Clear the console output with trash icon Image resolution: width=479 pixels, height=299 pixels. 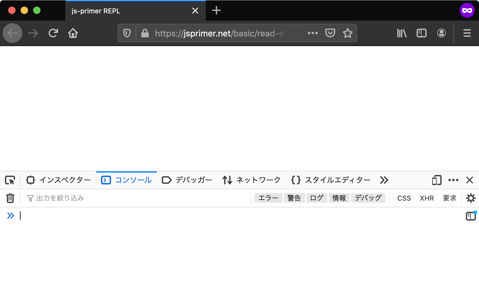[x=10, y=198]
